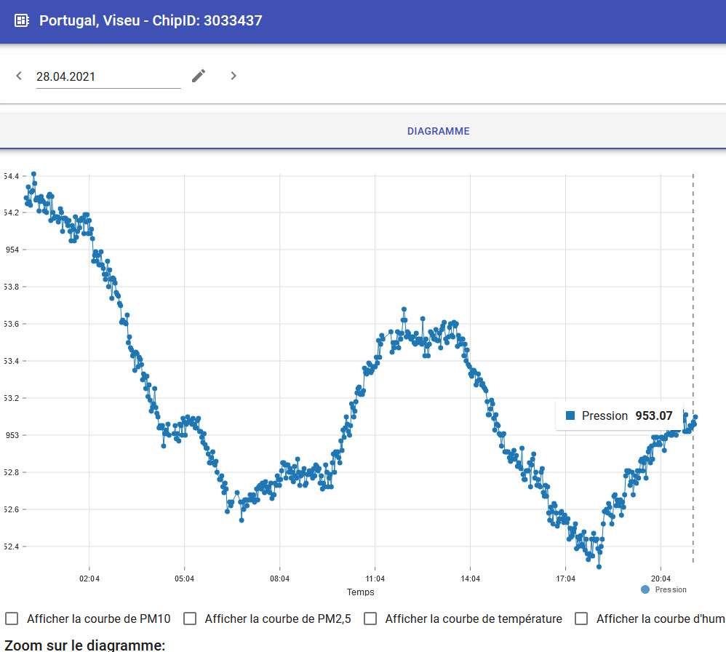Click the blue square in the Pression tooltip

point(570,416)
